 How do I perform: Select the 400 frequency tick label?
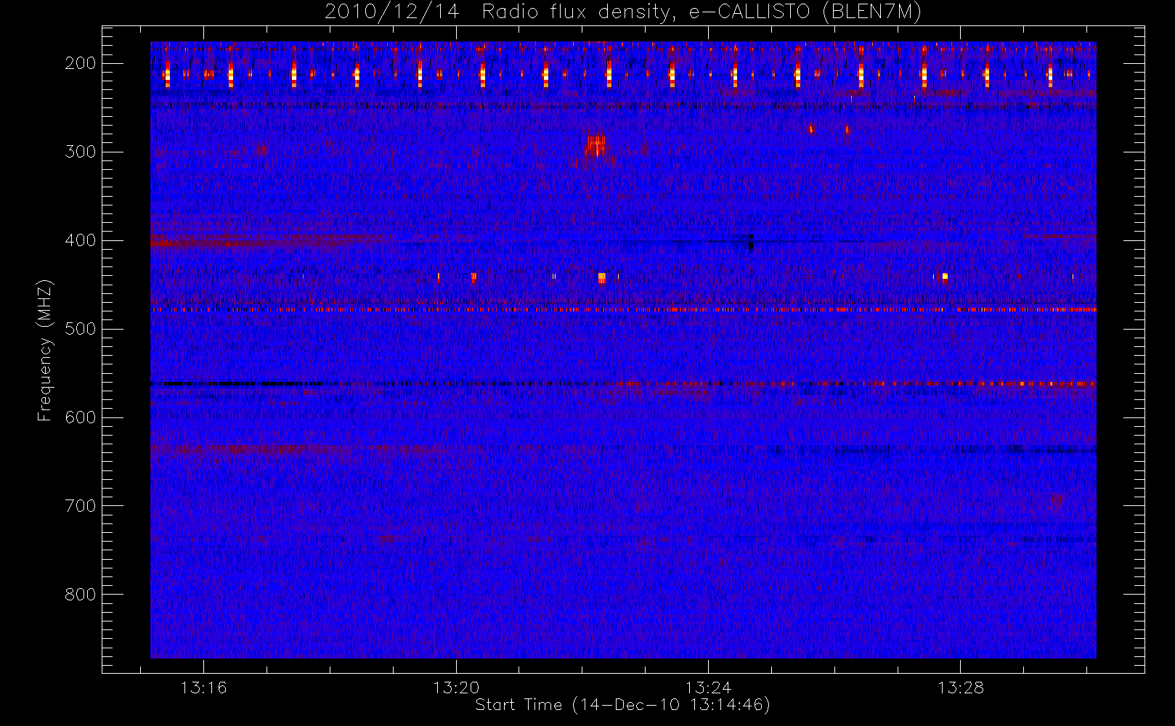pos(81,240)
